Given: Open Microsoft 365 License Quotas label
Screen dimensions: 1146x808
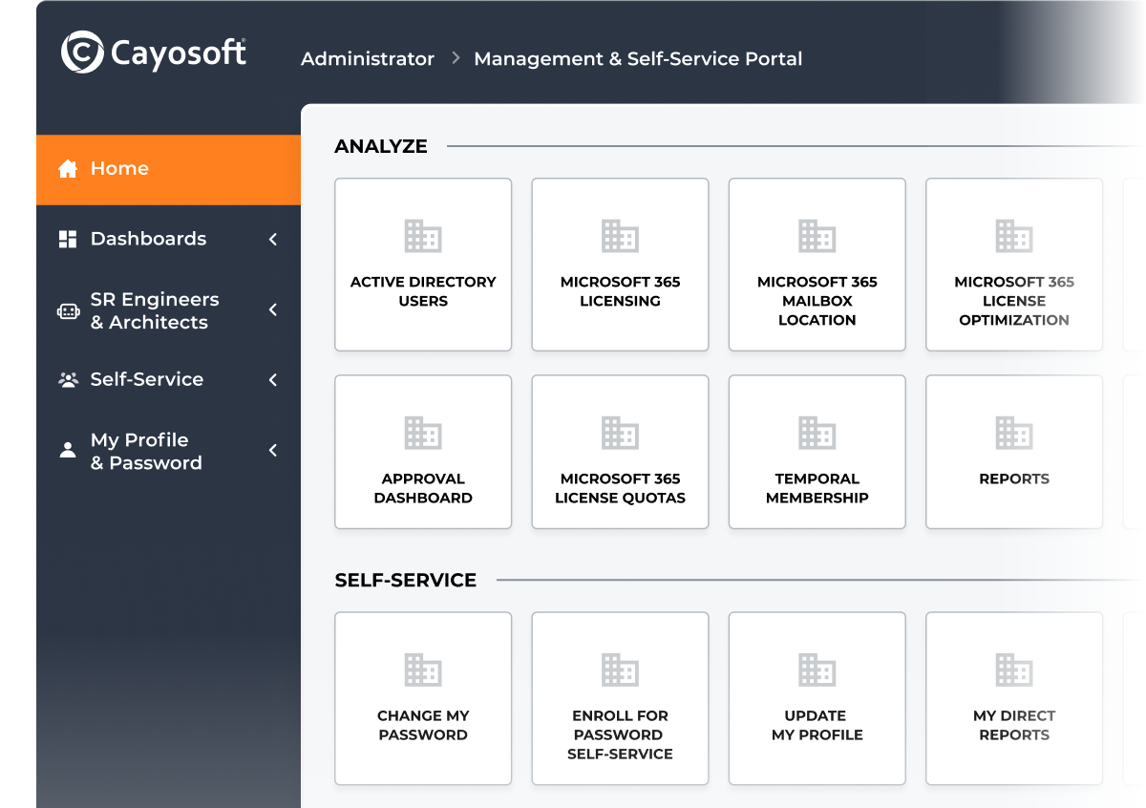Looking at the screenshot, I should point(620,488).
